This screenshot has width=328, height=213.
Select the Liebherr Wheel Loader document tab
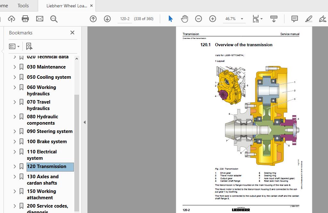[x=66, y=5]
